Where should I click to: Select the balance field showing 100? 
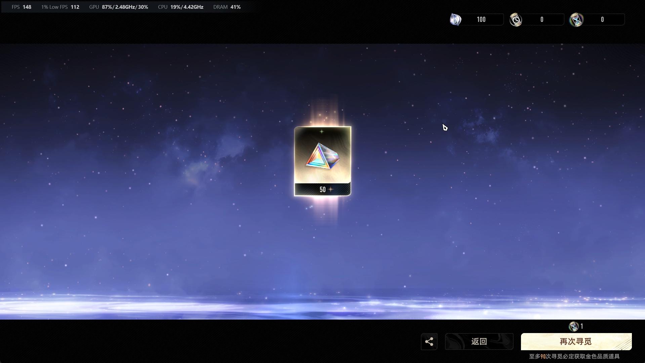[x=481, y=20]
